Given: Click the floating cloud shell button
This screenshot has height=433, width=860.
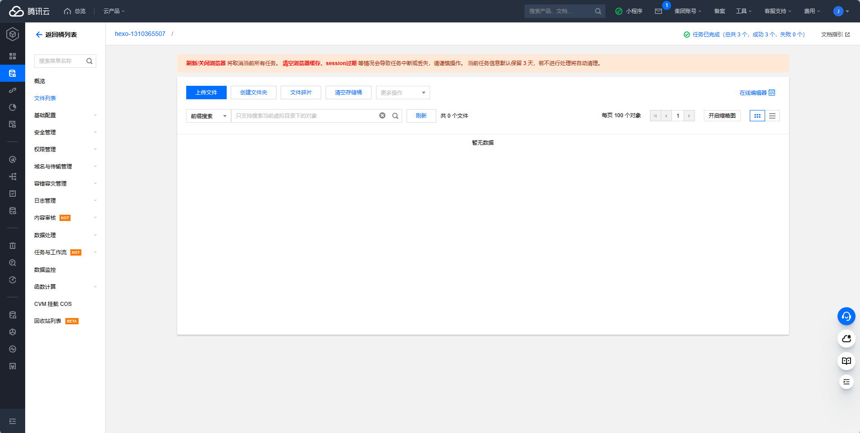Looking at the screenshot, I should tap(846, 339).
